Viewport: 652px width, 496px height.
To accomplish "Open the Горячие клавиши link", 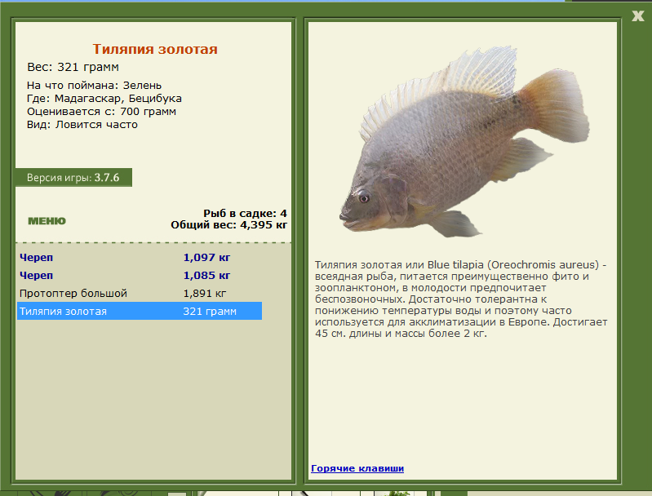I will (x=357, y=468).
